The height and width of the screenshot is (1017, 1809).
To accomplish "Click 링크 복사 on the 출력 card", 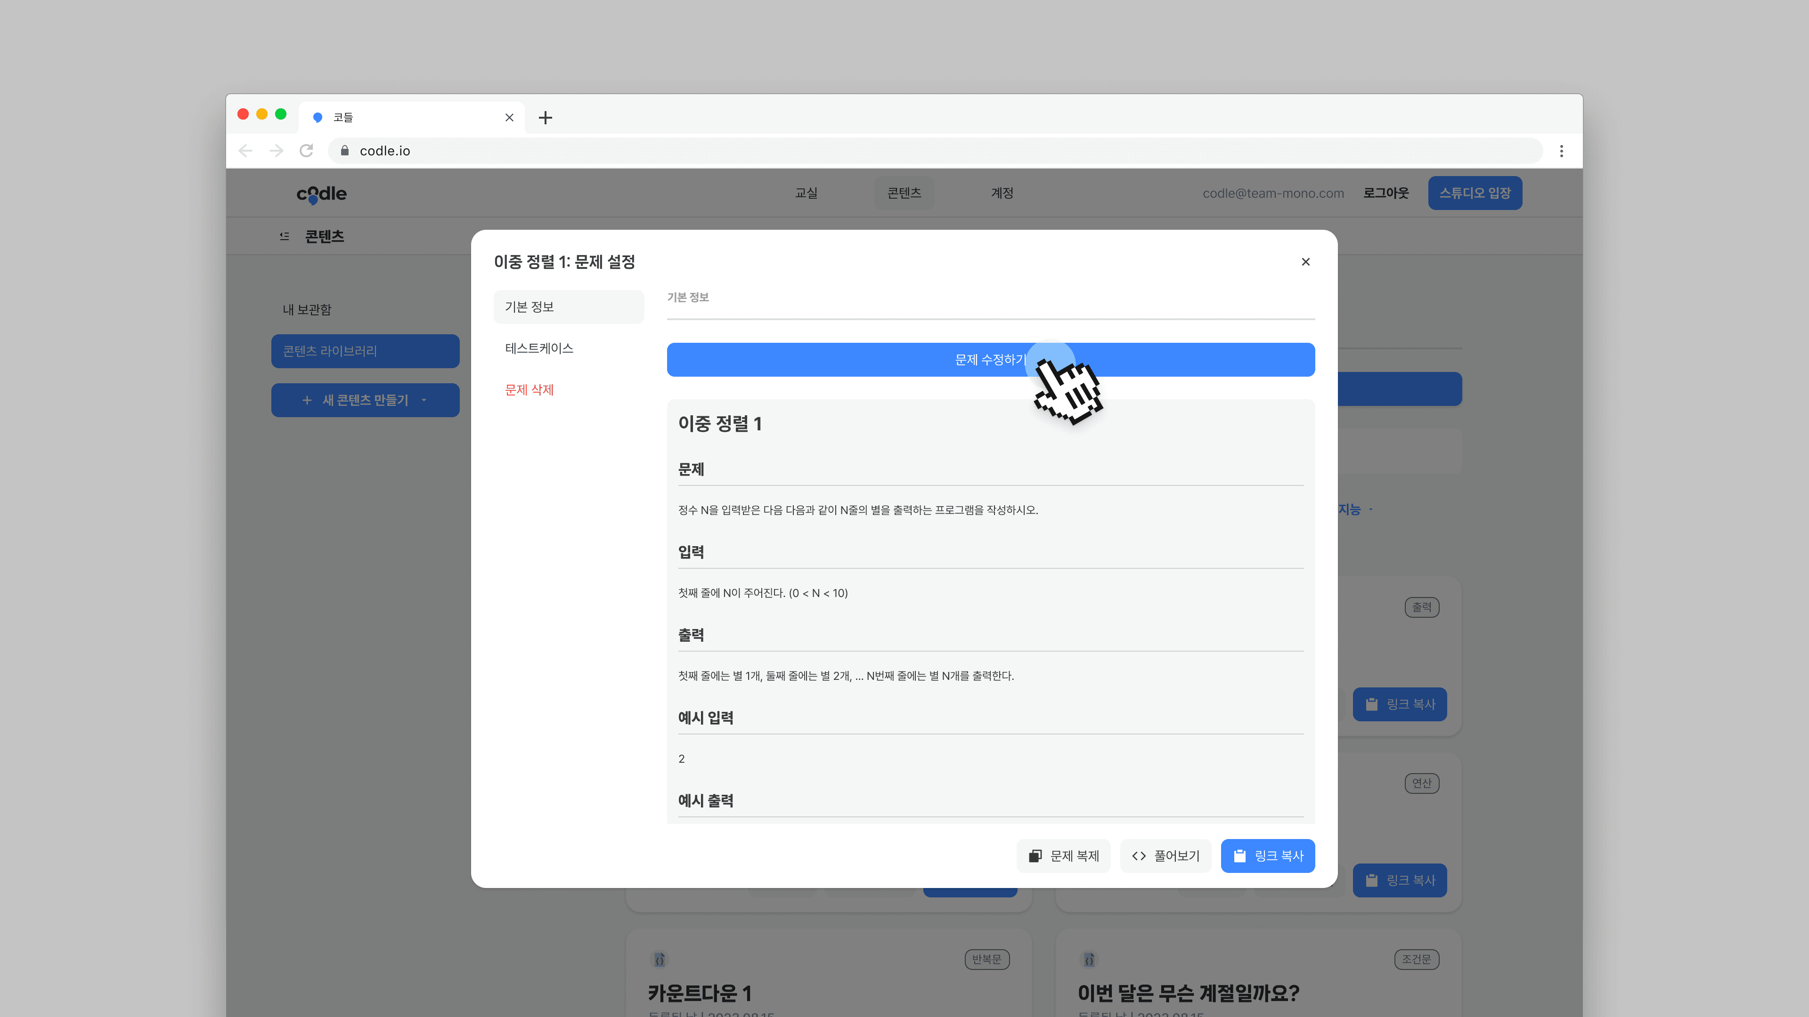I will [1400, 704].
